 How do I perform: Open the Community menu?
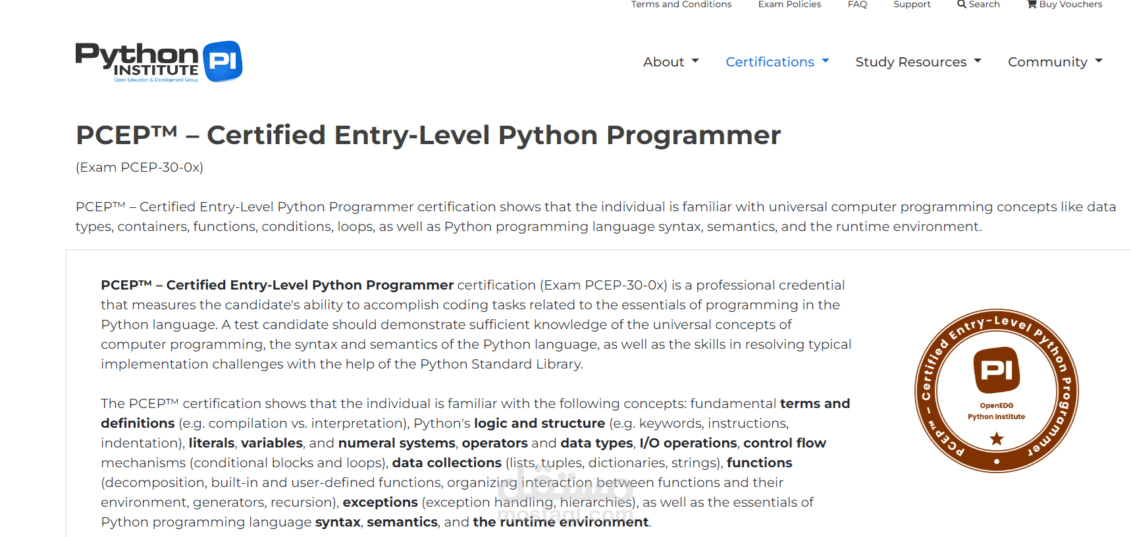[x=1055, y=62]
